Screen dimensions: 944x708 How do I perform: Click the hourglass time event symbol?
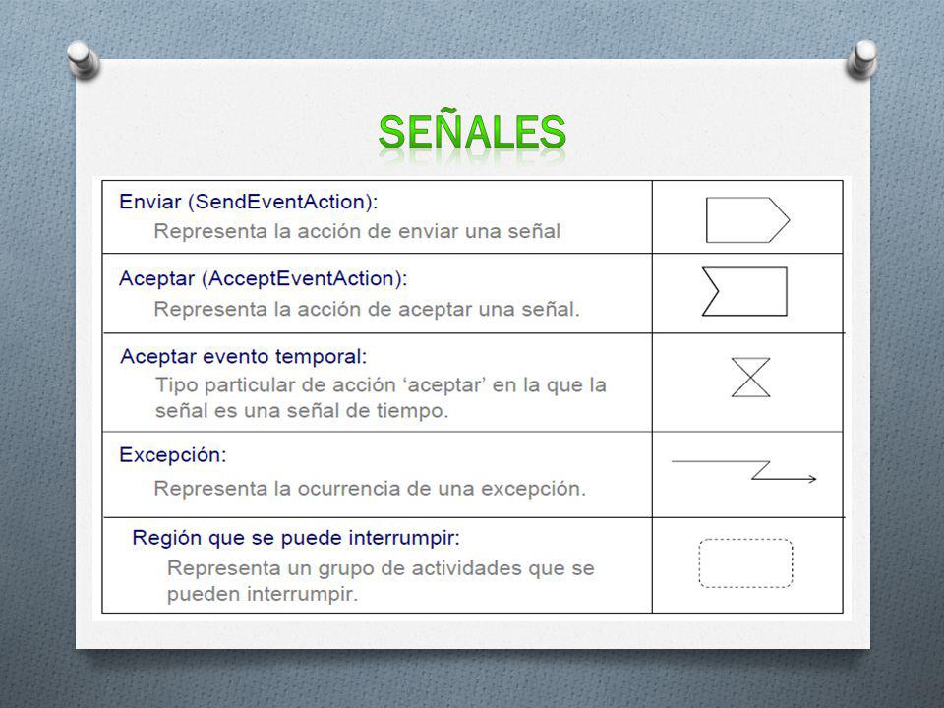pyautogui.click(x=750, y=378)
